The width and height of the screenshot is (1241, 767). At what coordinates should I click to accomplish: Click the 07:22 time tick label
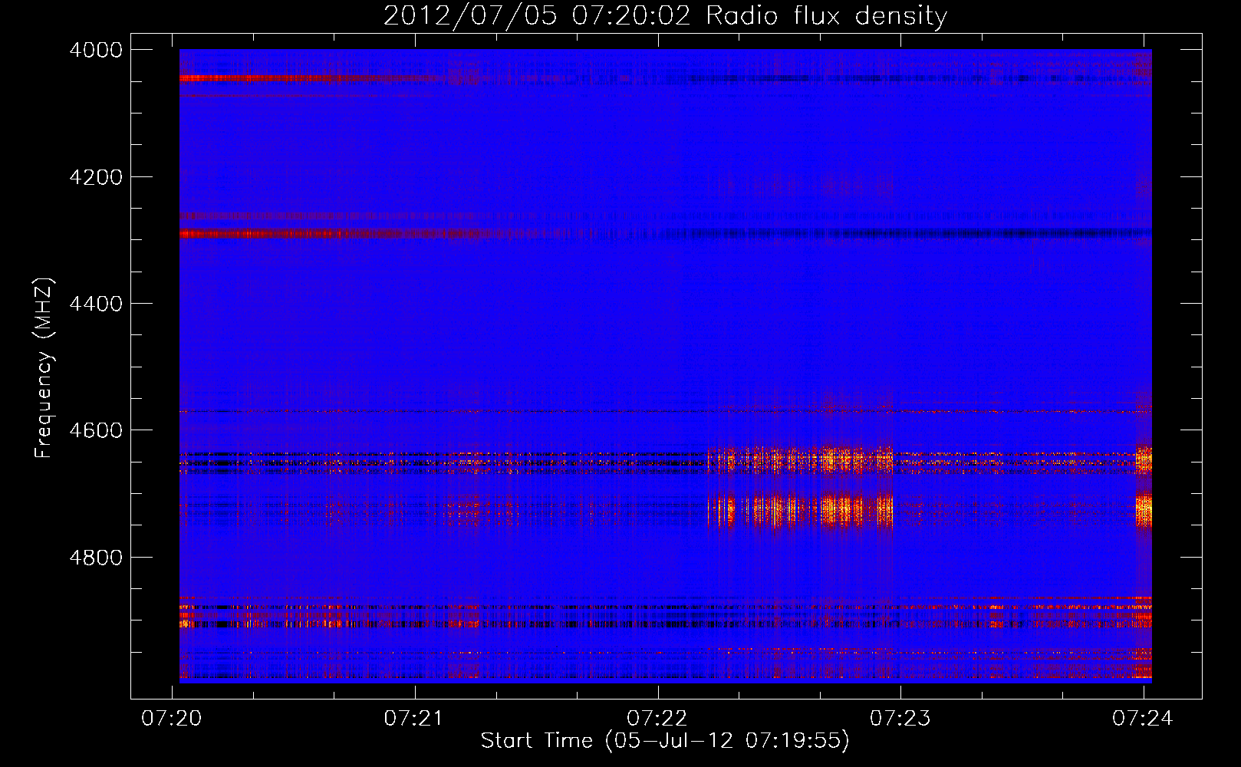click(657, 718)
